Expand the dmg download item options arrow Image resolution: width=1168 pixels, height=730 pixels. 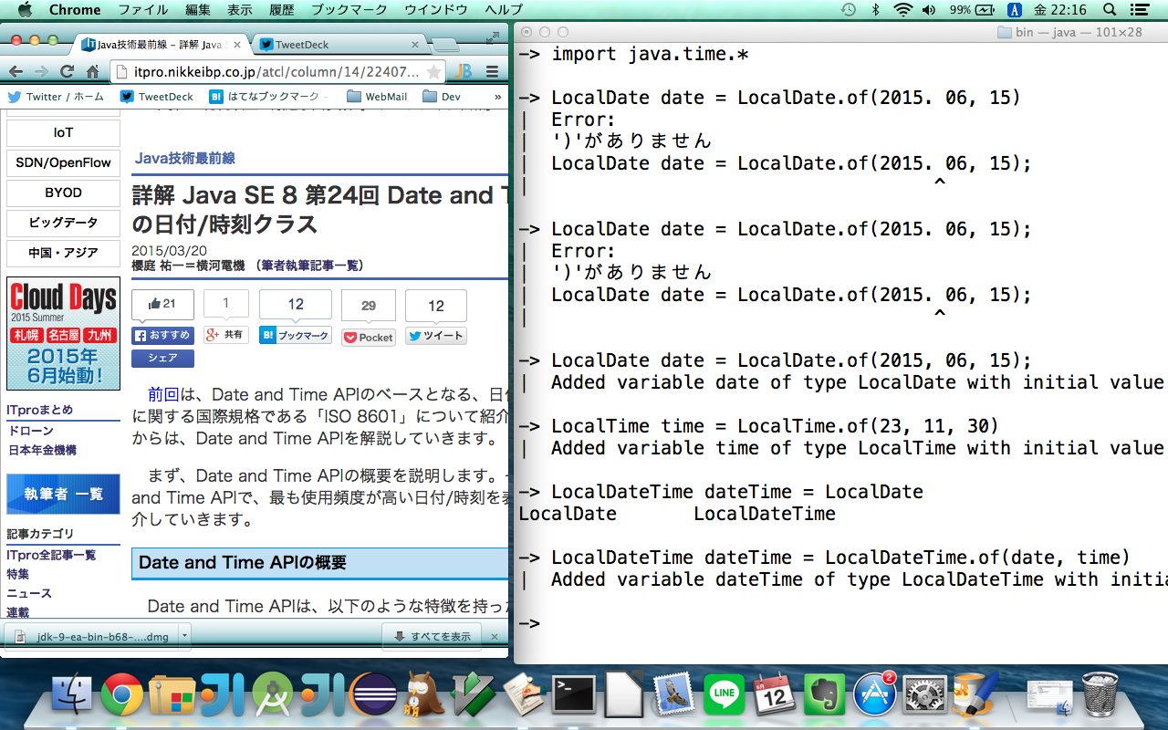[x=184, y=636]
